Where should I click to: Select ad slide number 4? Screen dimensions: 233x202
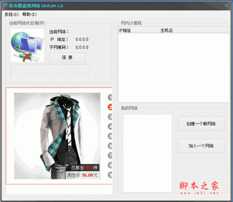pos(110,126)
